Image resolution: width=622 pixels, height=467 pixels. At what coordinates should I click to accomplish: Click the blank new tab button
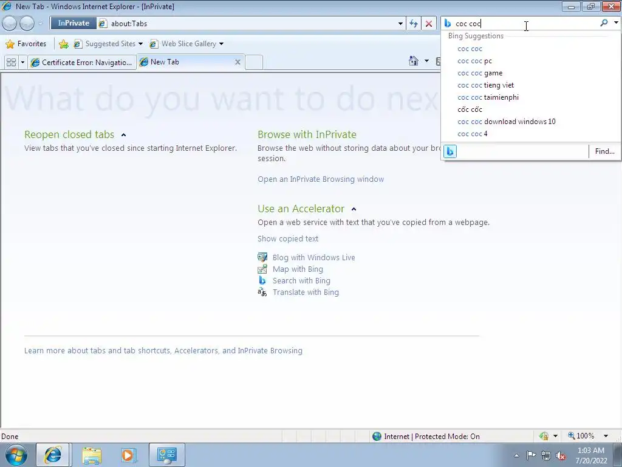tap(254, 63)
